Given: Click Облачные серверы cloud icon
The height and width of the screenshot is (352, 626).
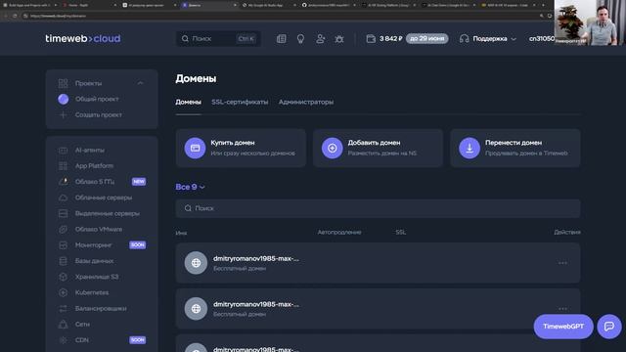Looking at the screenshot, I should tap(63, 198).
